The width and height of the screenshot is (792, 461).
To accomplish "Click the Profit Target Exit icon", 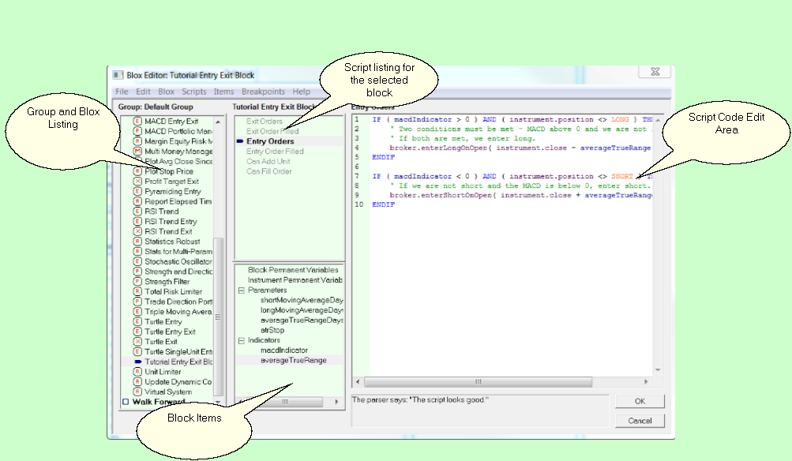I will [x=137, y=182].
